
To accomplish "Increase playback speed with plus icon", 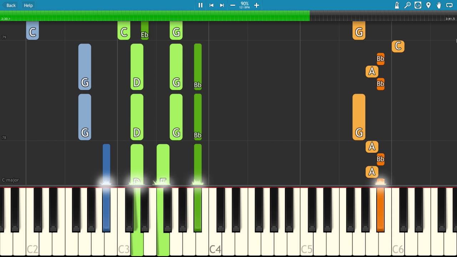I will point(256,5).
